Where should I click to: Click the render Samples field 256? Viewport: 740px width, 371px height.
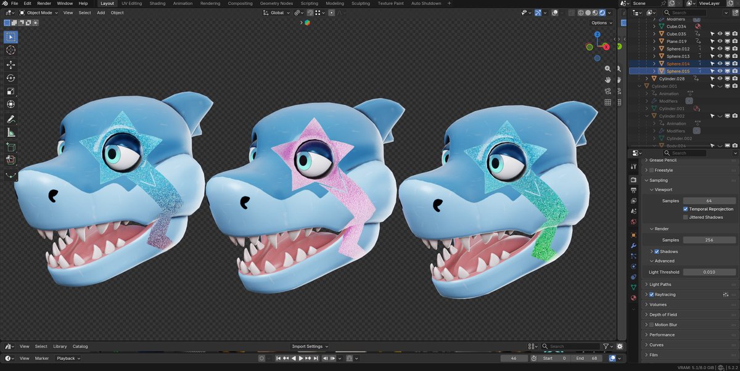709,240
